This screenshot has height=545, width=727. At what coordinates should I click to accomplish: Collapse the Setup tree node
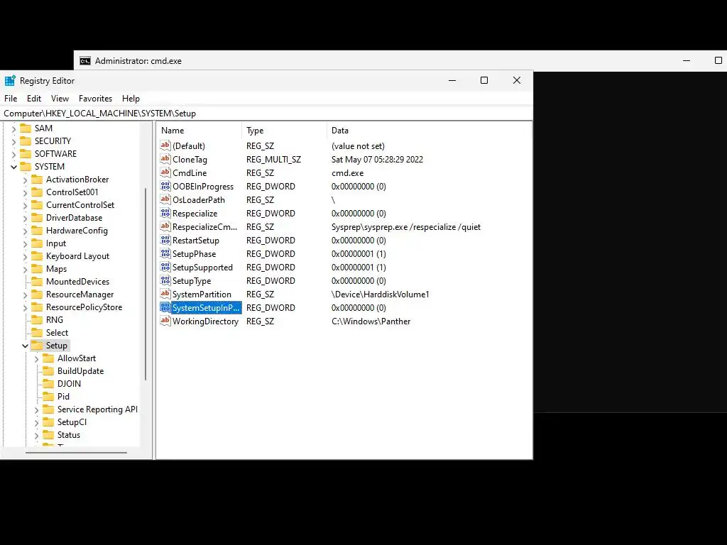click(25, 346)
